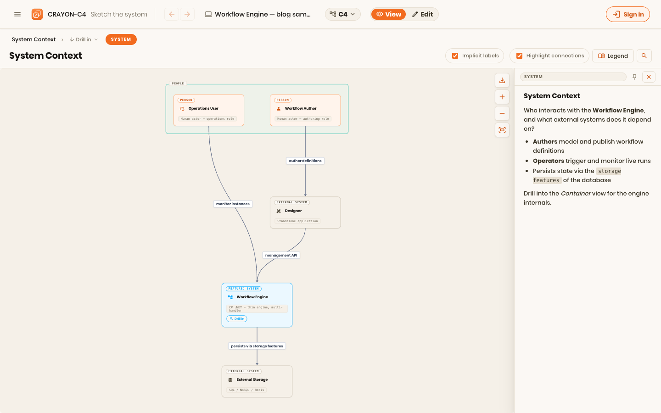Click the SYSTEM level badge
The height and width of the screenshot is (413, 661).
pyautogui.click(x=121, y=39)
